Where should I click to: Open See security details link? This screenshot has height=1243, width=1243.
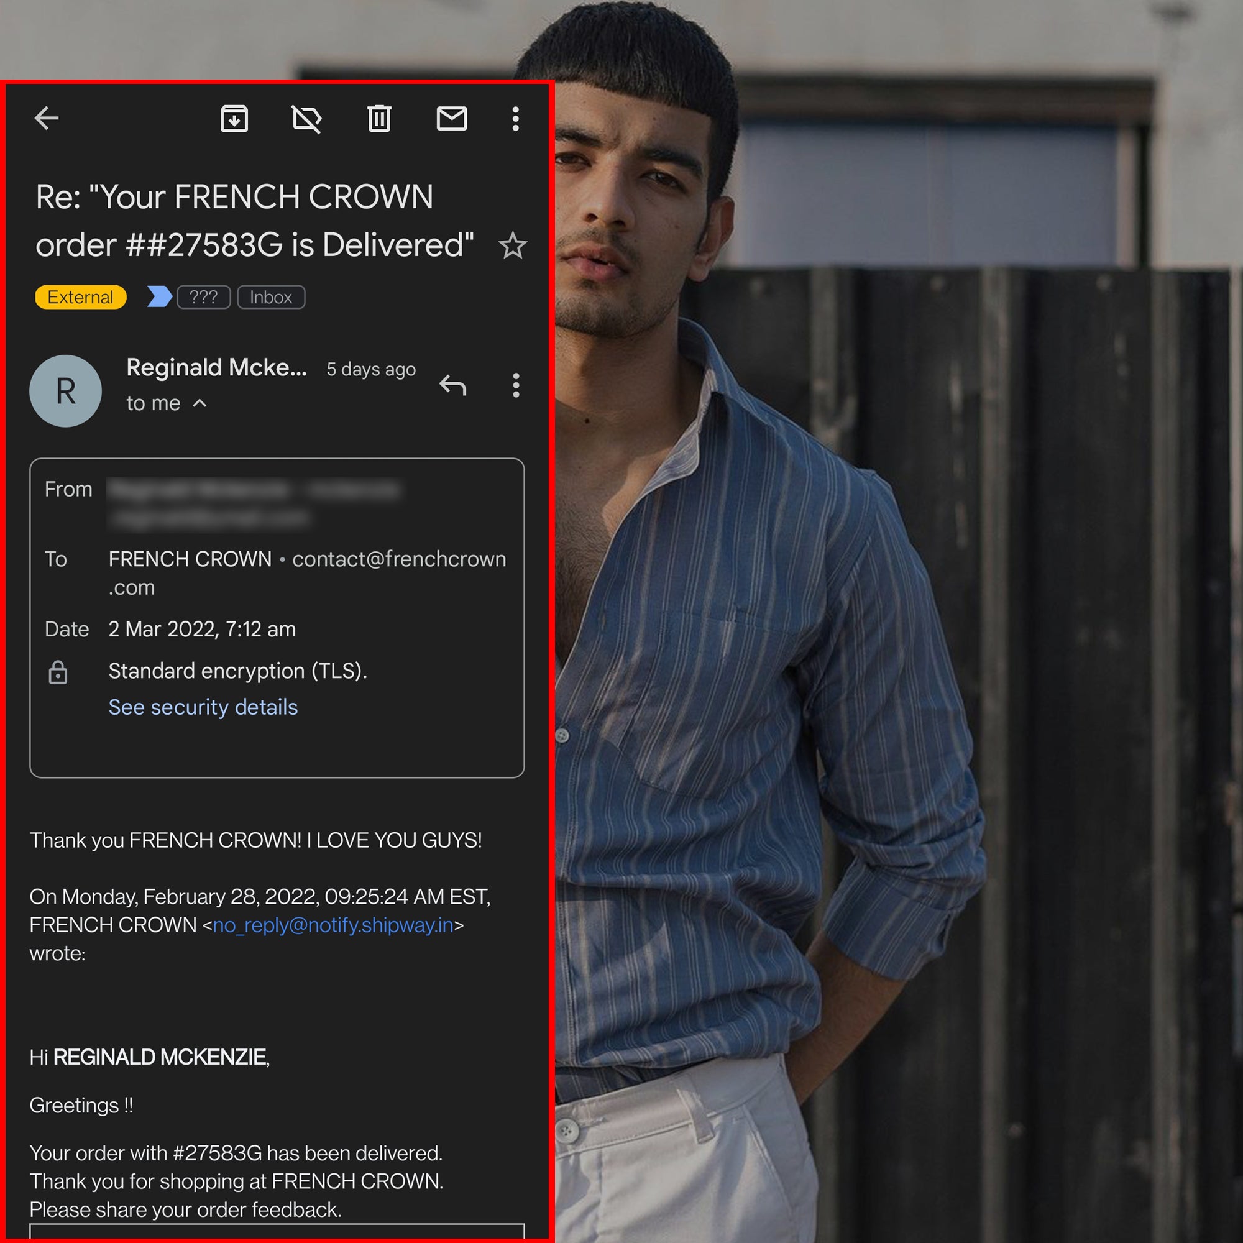point(203,707)
